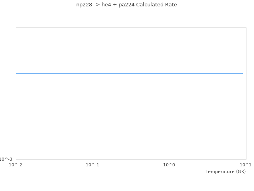The image size is (254, 191).
Task: Select the 10^-2 x-axis tick label
Action: [16, 165]
